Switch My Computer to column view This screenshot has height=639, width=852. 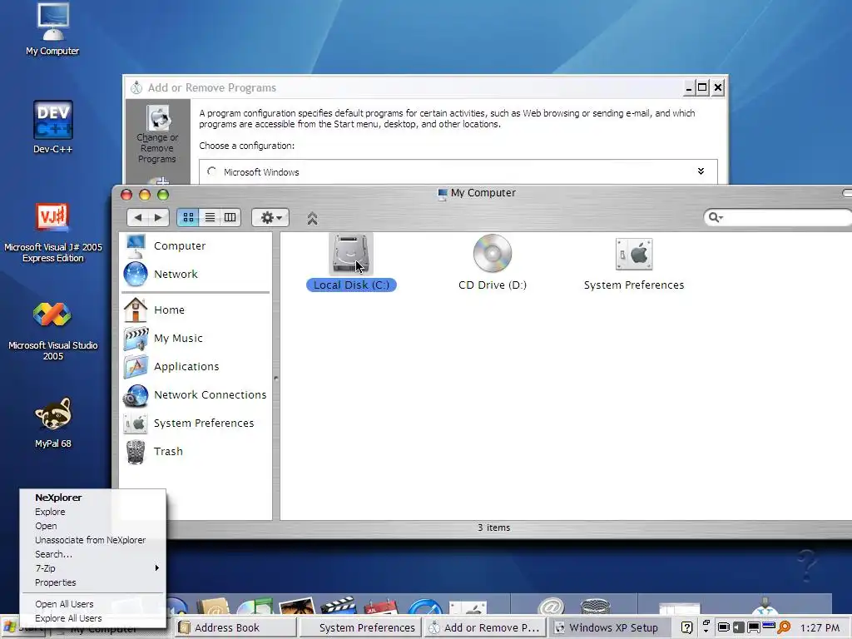(230, 218)
